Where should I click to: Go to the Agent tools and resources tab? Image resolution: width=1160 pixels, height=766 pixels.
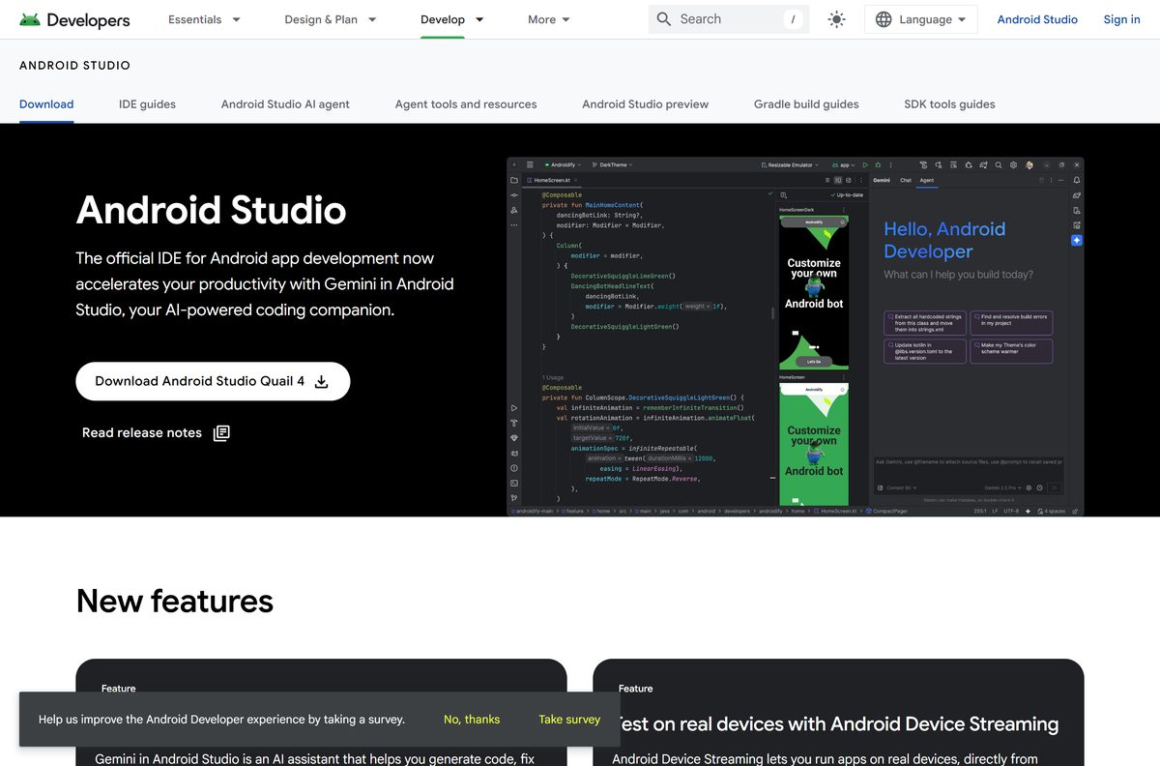tap(466, 104)
